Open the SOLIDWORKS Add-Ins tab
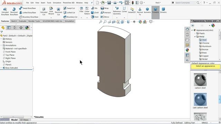The image size is (221, 124). click(x=52, y=21)
